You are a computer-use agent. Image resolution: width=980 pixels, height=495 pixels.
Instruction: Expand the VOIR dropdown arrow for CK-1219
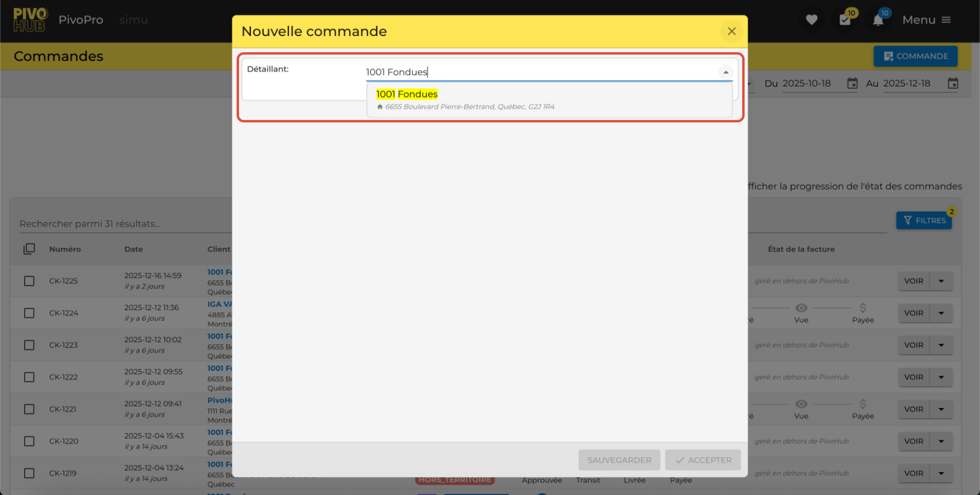click(942, 473)
